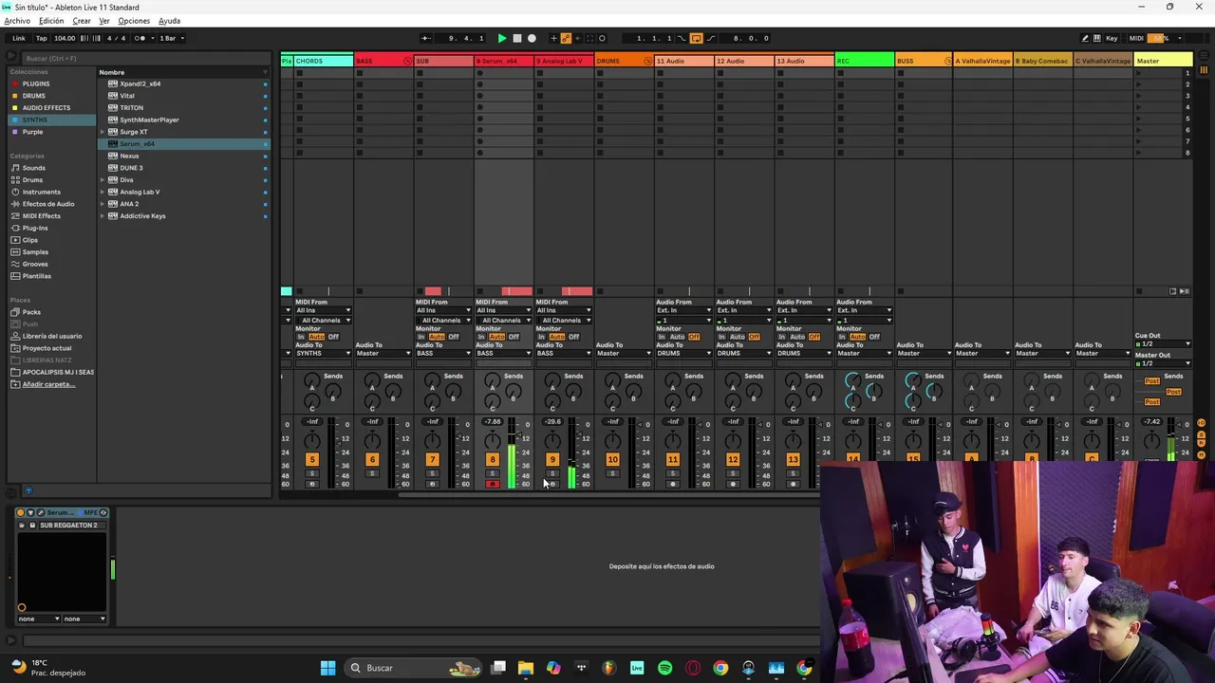This screenshot has width=1215, height=683.
Task: Open the Grooves category
Action: click(35, 264)
